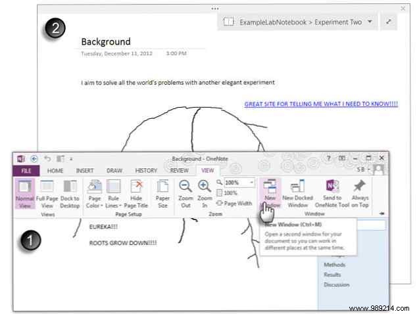The width and height of the screenshot is (419, 314).
Task: Set zoom to 100% button
Action: pos(227,193)
